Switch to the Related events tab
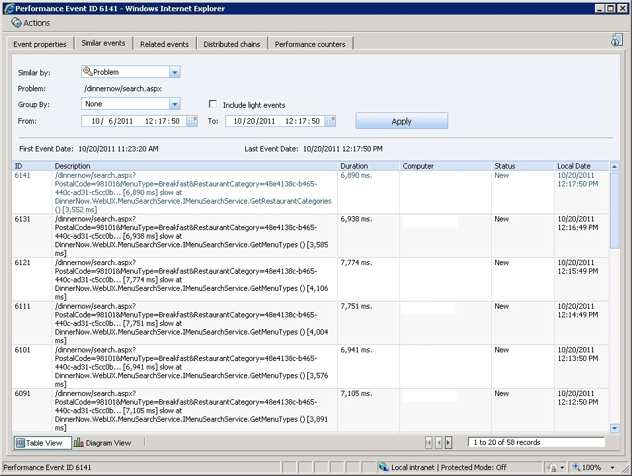The width and height of the screenshot is (632, 476). [165, 44]
